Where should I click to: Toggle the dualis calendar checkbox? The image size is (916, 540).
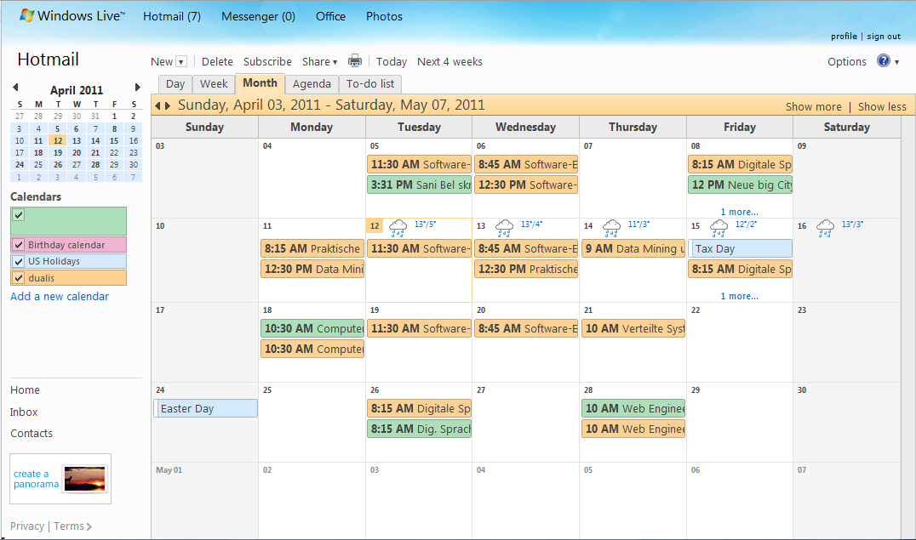click(19, 277)
